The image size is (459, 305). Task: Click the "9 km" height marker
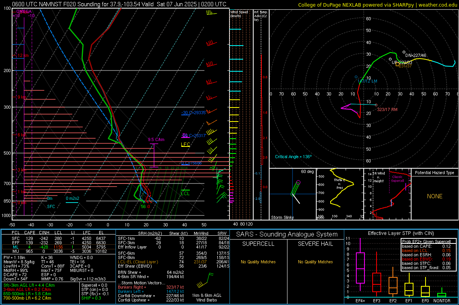[x=22, y=97]
